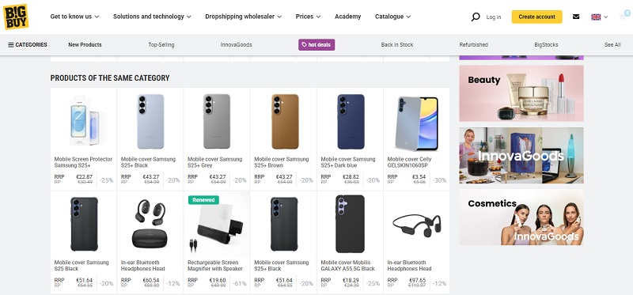633x295 pixels.
Task: Expand the Catalogue dropdown
Action: (392, 17)
